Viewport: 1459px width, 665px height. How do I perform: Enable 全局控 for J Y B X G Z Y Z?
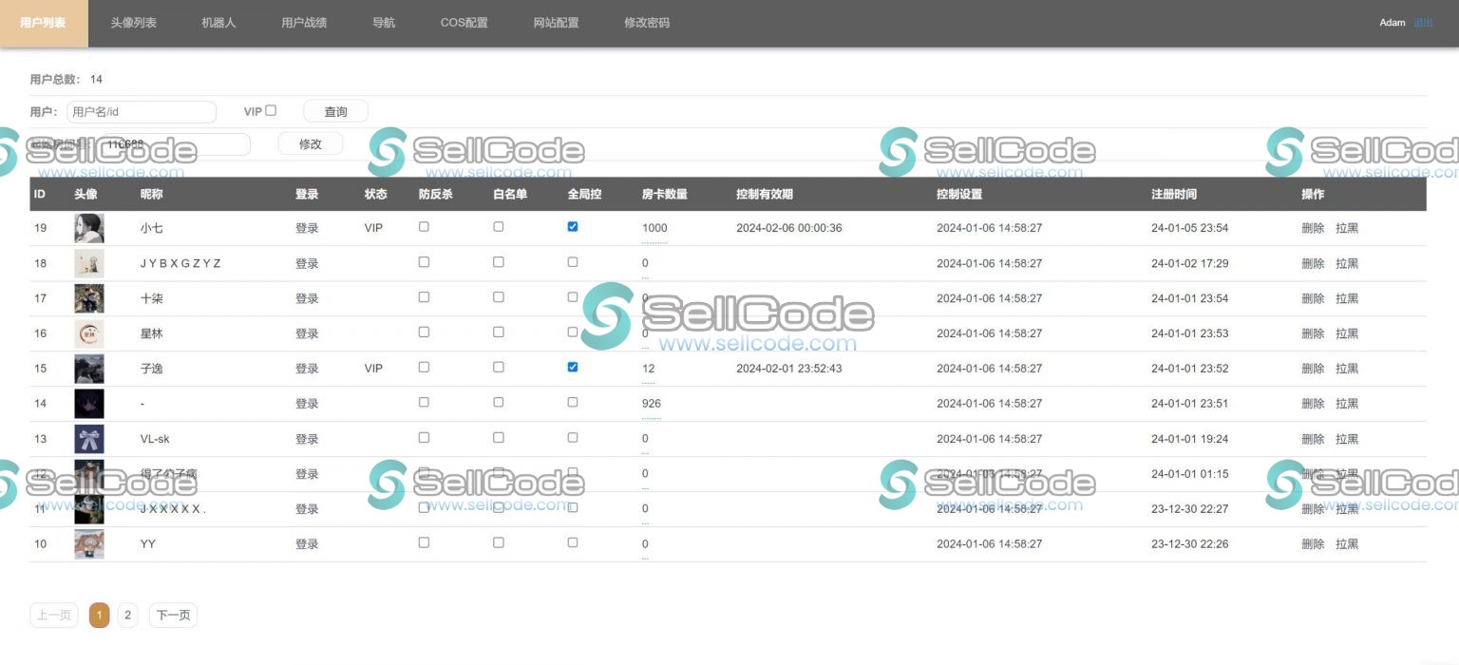[572, 262]
